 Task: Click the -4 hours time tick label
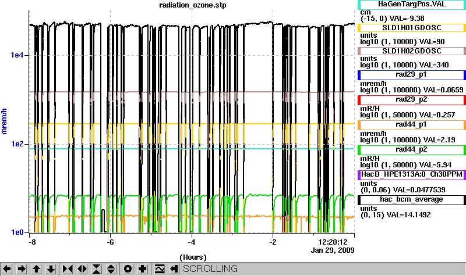click(192, 242)
